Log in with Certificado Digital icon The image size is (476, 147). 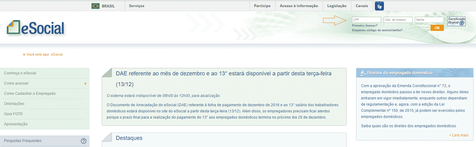(457, 21)
